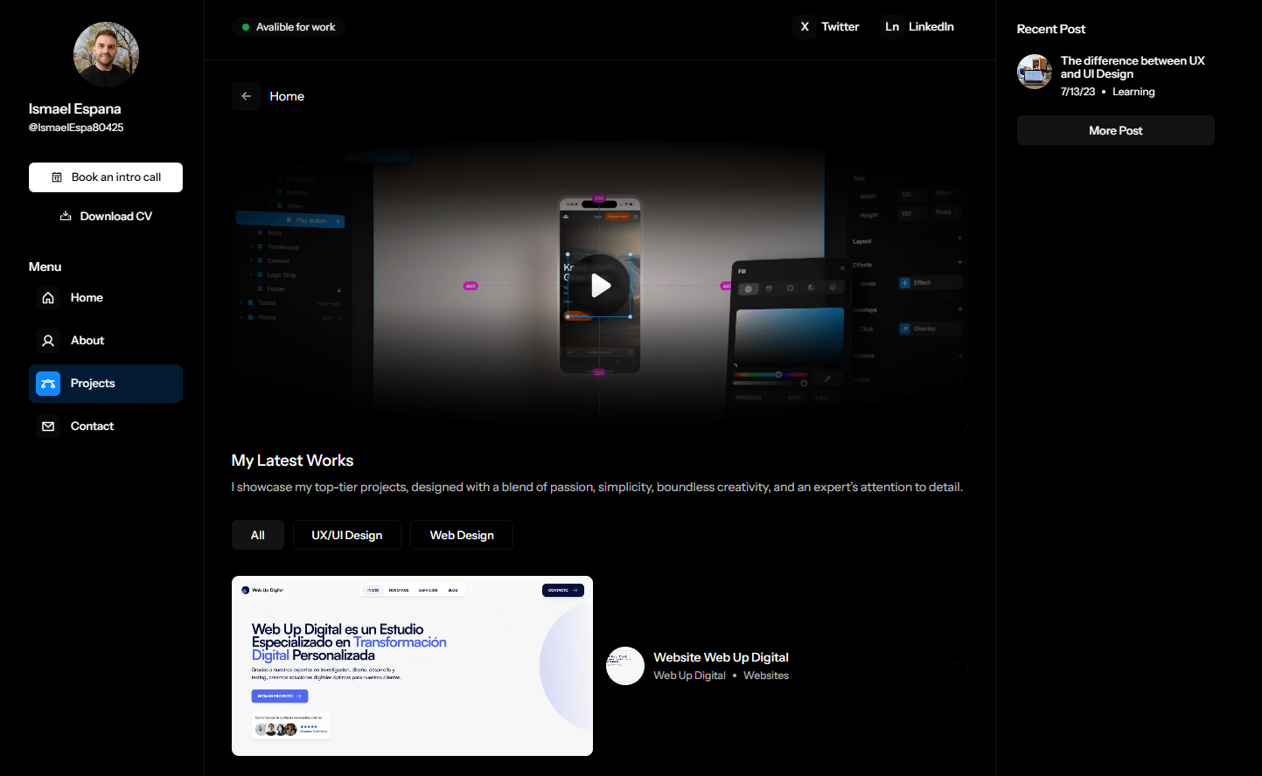Viewport: 1262px width, 776px height.
Task: Filter works by Web Design
Action: click(x=462, y=535)
